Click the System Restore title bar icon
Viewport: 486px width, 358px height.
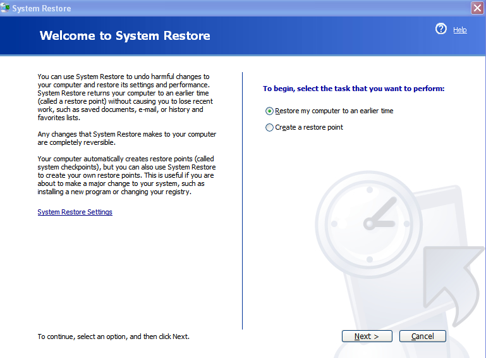5,8
